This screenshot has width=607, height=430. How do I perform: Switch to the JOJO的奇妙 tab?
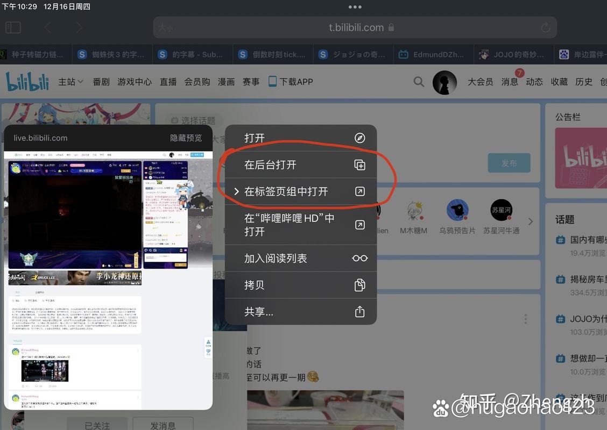click(514, 54)
